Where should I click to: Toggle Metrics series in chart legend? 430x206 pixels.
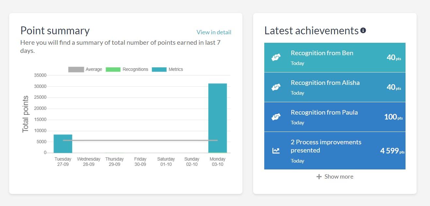pos(167,69)
